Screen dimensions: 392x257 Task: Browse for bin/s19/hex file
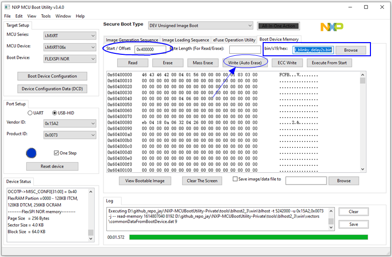pos(351,50)
